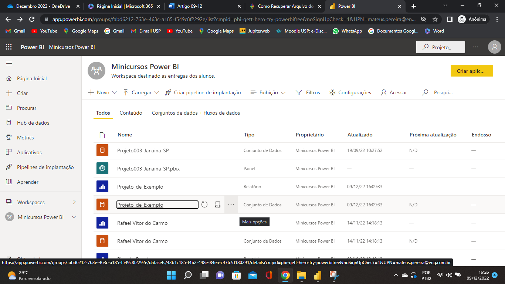Open Projeto003_Janaina_SP.pbix dashboard
This screenshot has width=505, height=284.
tap(148, 169)
